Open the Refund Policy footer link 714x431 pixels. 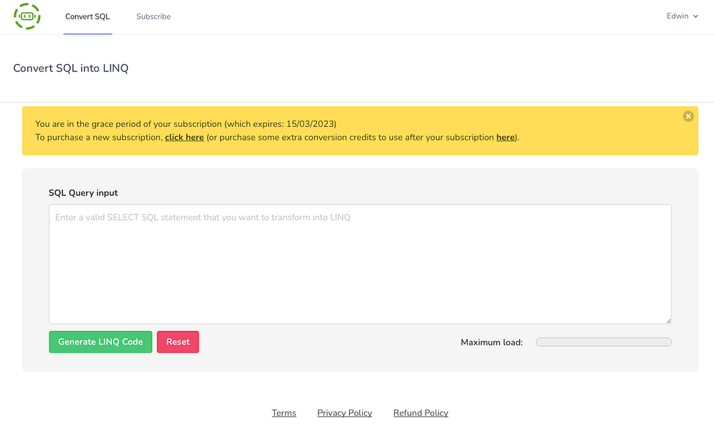tap(421, 413)
